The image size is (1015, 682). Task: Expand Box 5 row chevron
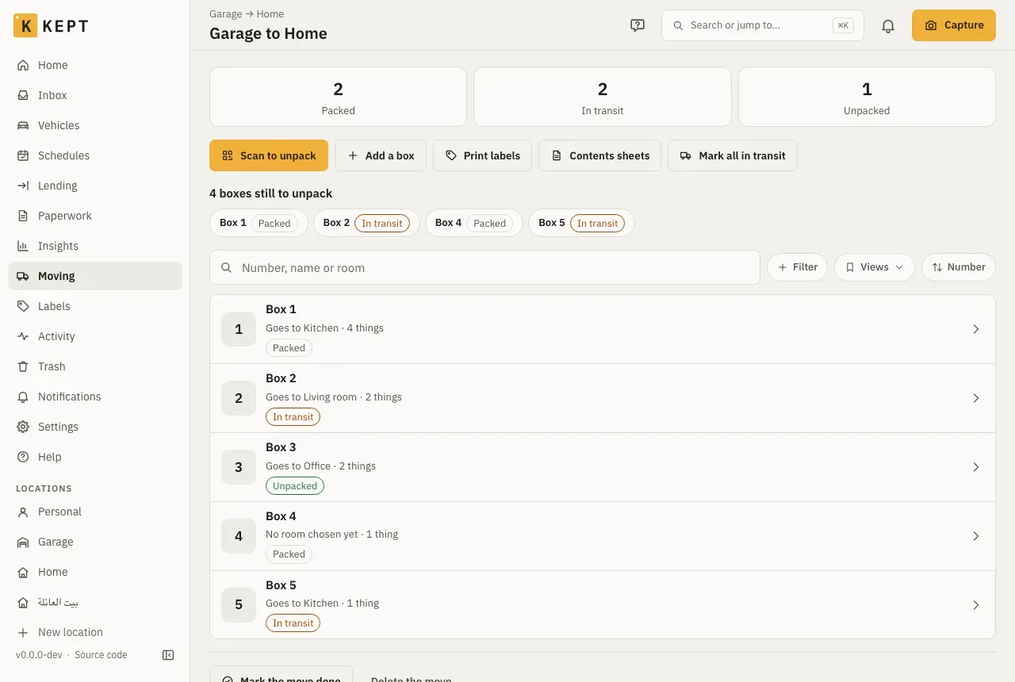pos(976,605)
